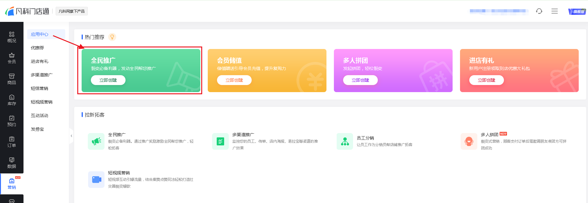Open customer service headset icon
This screenshot has width=588, height=203.
coord(539,11)
